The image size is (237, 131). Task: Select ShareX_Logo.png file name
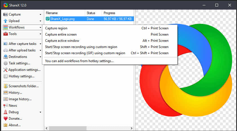[63, 19]
